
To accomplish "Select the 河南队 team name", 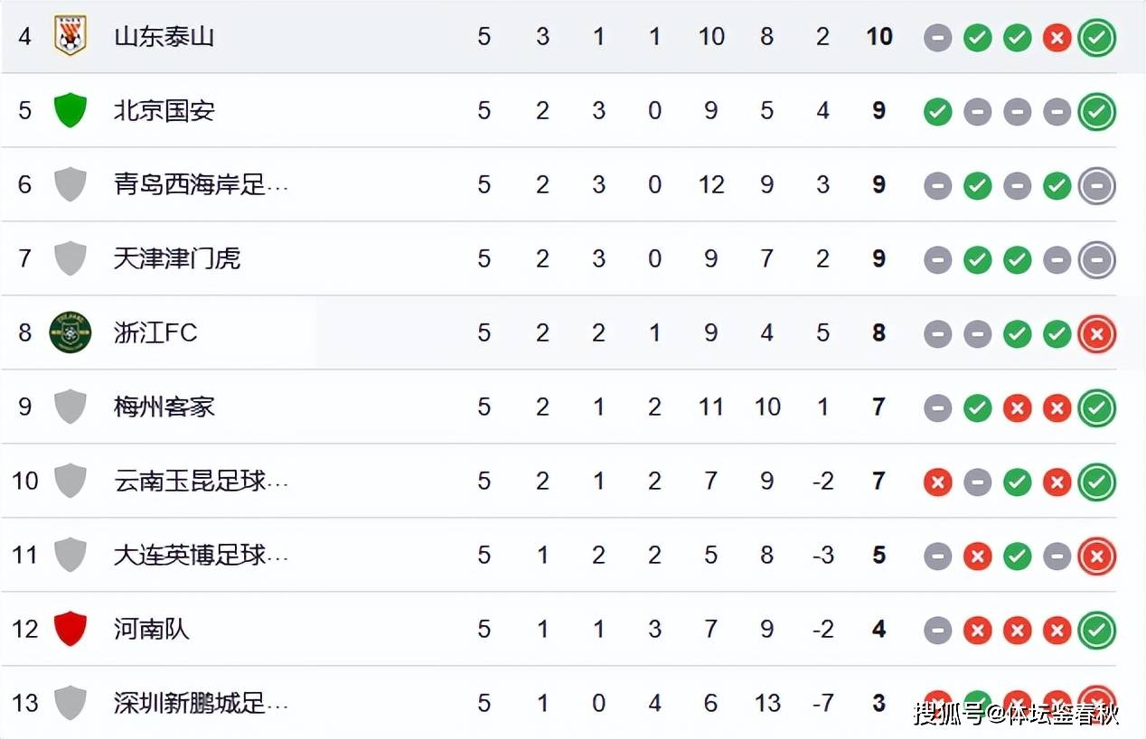I will pos(151,629).
